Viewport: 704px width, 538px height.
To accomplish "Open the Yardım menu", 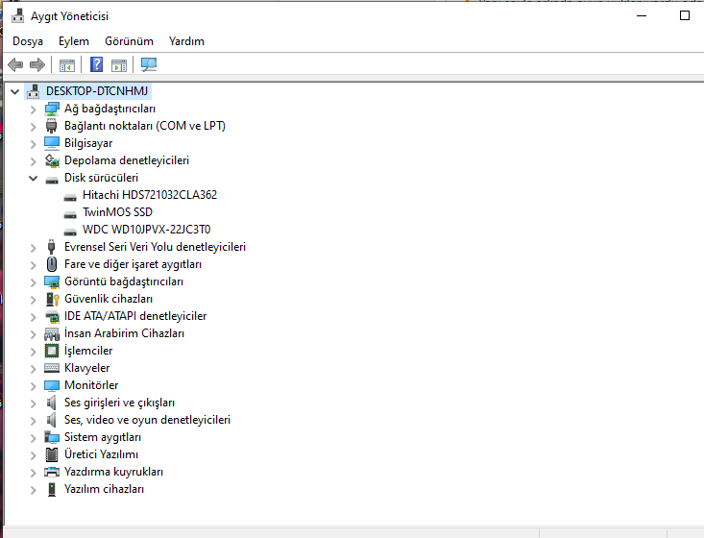I will pyautogui.click(x=186, y=41).
